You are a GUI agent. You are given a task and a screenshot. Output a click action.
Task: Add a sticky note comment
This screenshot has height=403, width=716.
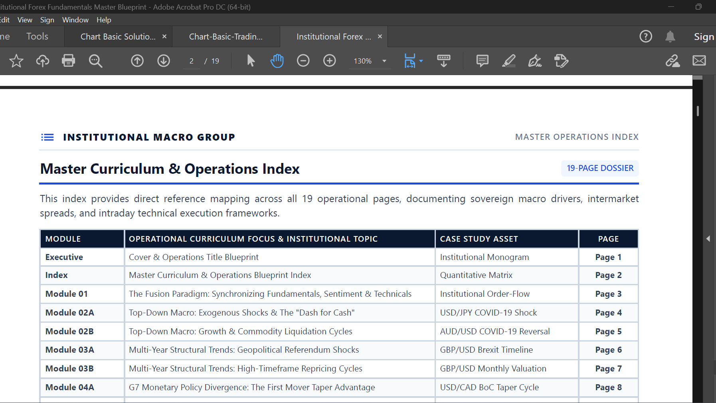click(483, 61)
